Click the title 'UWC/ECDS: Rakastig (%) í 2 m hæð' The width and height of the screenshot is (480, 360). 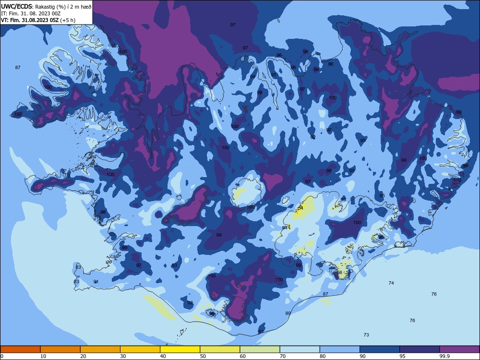point(46,6)
